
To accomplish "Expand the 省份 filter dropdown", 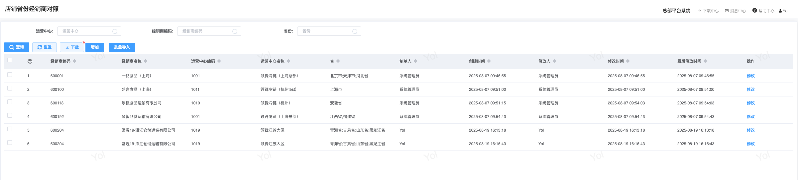I will point(329,31).
